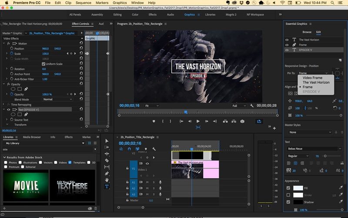Switch to the Editing workspace
Screen dimensions: 348x218
coord(117,14)
